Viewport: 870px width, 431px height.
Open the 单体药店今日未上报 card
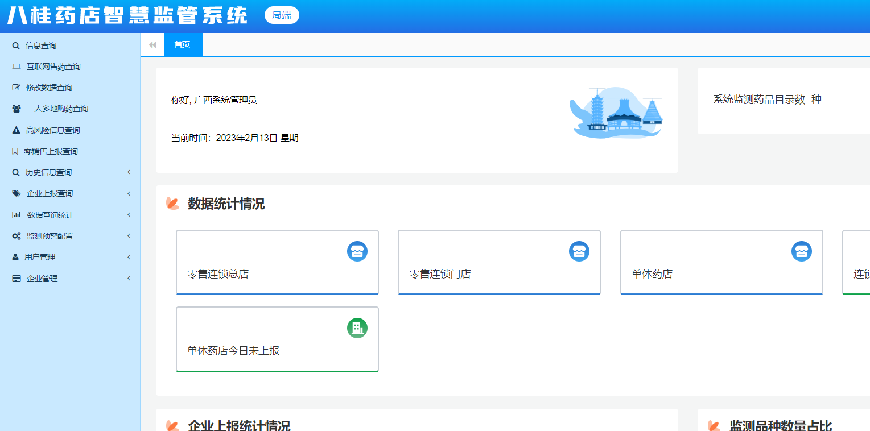tap(277, 339)
